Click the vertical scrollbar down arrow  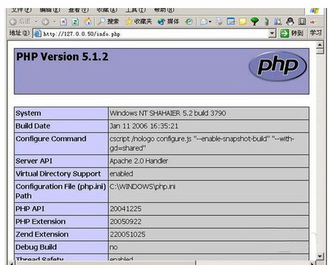[x=320, y=256]
